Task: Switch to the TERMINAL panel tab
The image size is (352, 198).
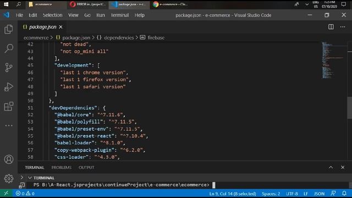Action: click(34, 167)
